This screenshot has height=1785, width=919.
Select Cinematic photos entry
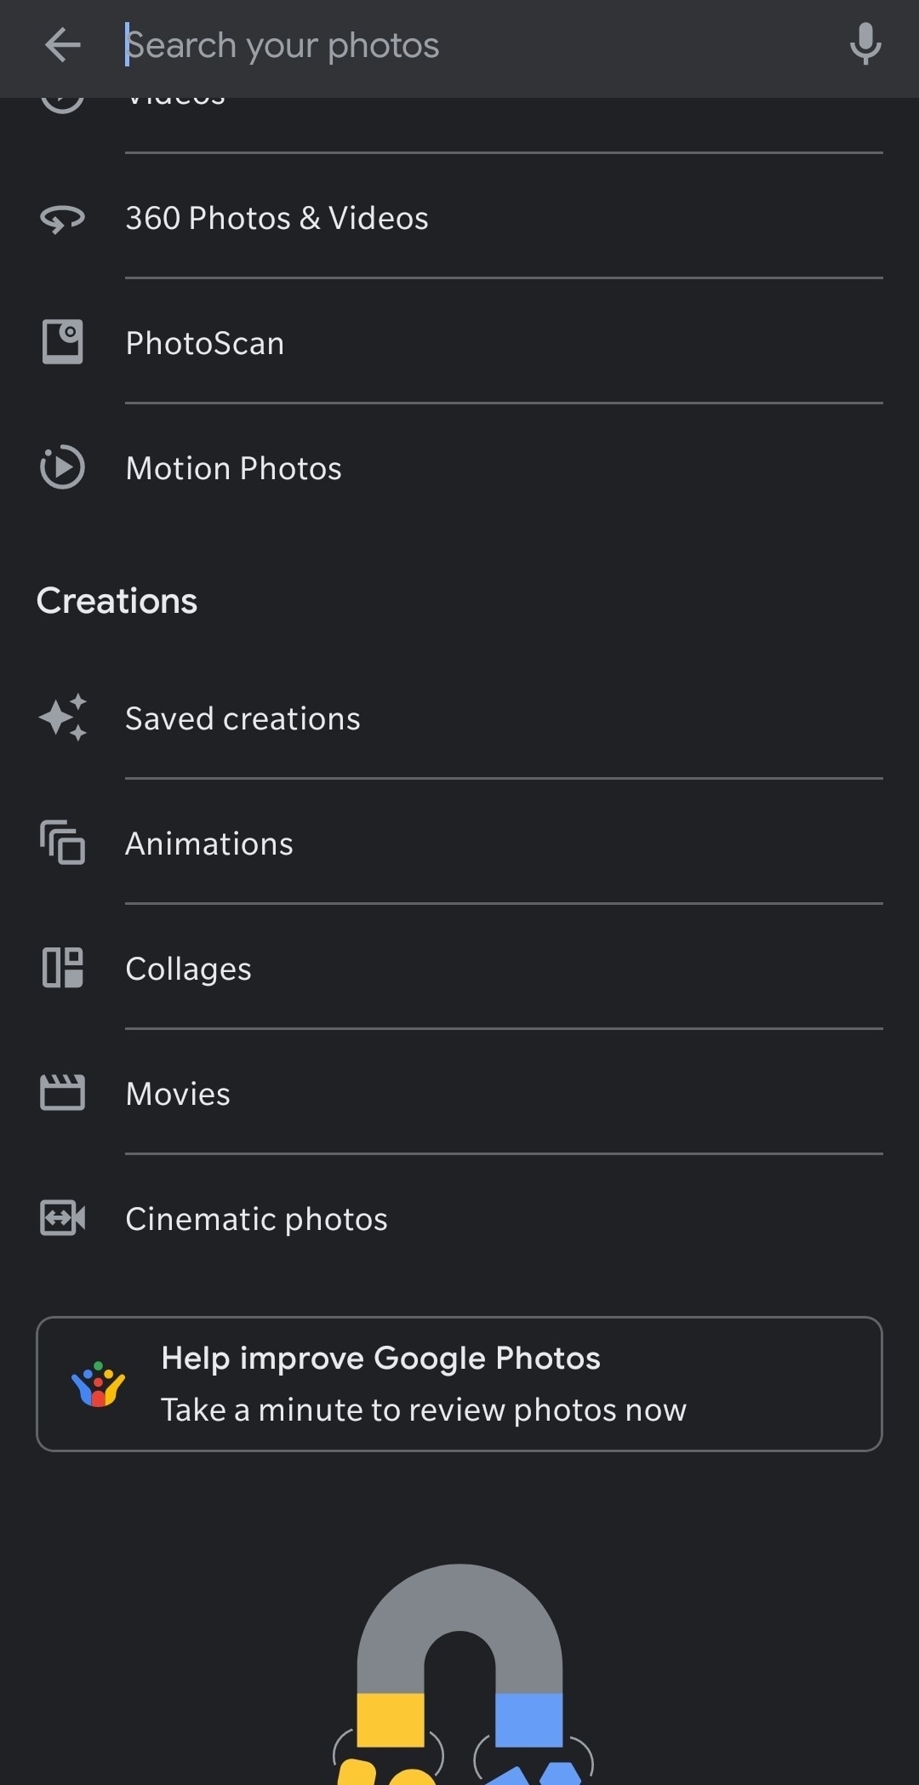(256, 1219)
